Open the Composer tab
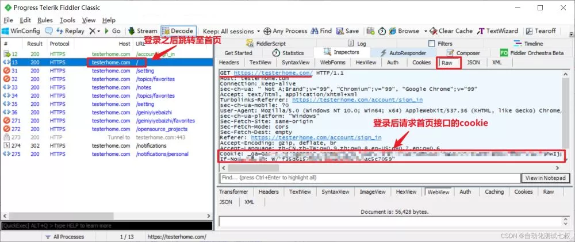The width and height of the screenshot is (575, 242). 463,53
